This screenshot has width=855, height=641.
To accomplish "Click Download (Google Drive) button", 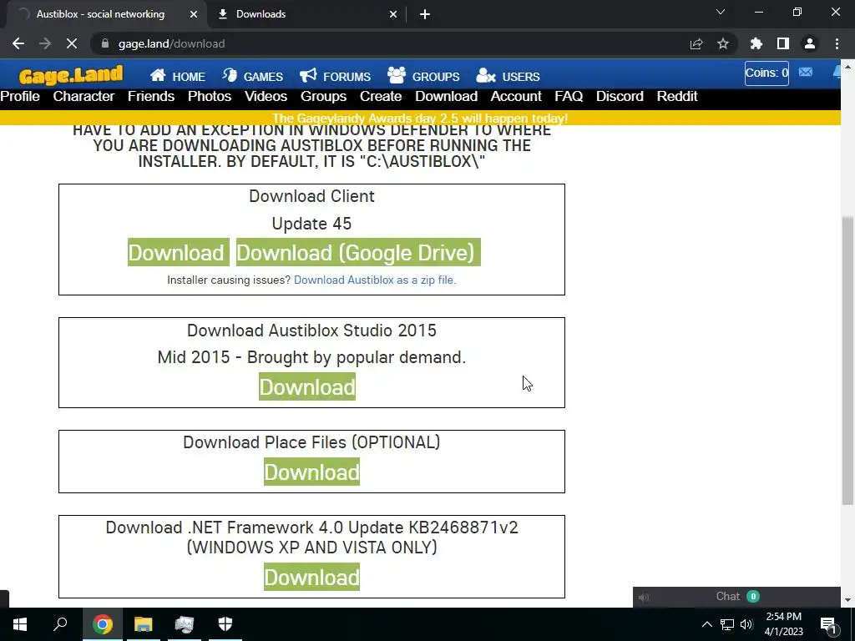I will (358, 252).
